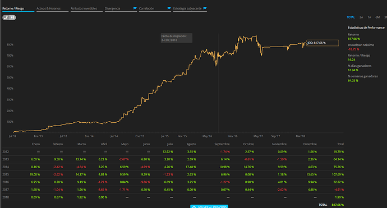Select the 6M time range

pos(377,17)
